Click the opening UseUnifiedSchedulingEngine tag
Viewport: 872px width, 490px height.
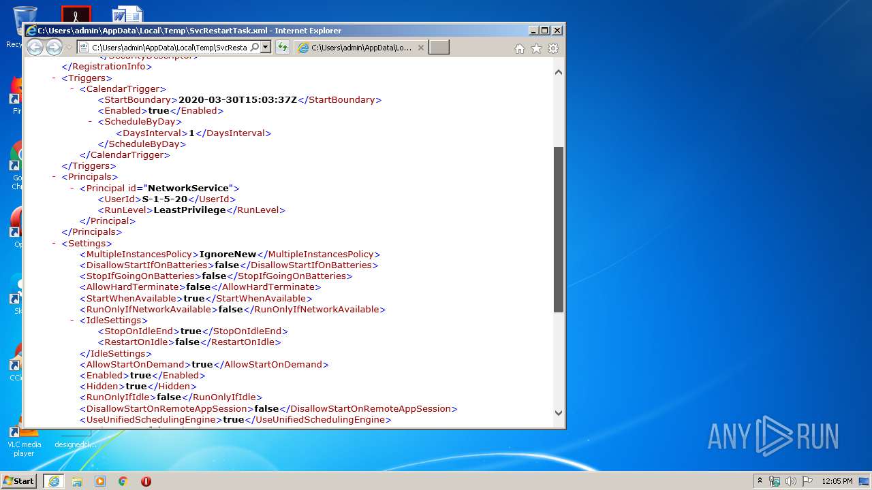[151, 420]
